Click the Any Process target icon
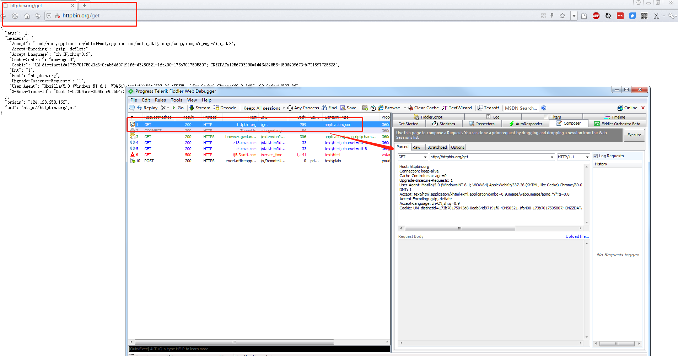The height and width of the screenshot is (356, 678). 290,108
